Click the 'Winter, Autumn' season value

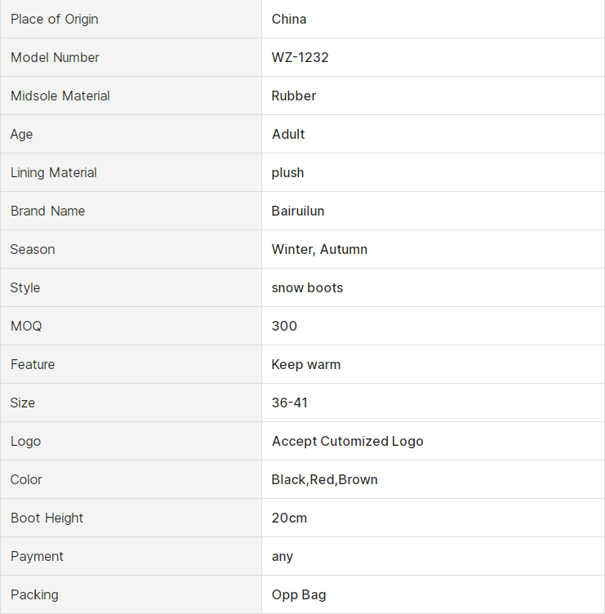tap(319, 249)
